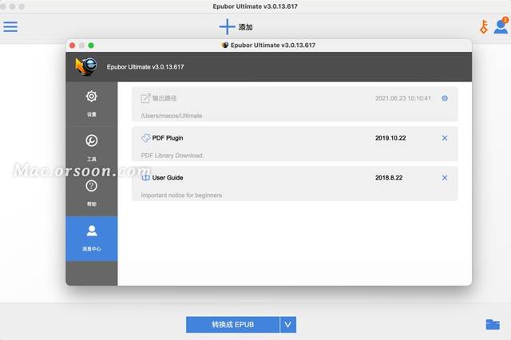The image size is (511, 340).
Task: Dismiss the User Guide message
Action: [x=445, y=178]
